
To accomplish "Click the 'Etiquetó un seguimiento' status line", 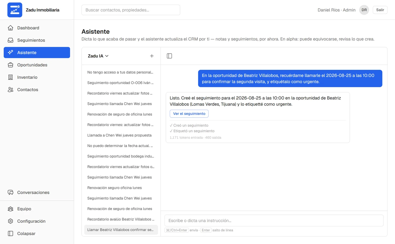I will (192, 131).
